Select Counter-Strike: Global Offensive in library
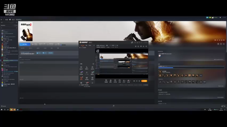Viewport: 227px width, 127px height. 9,48
